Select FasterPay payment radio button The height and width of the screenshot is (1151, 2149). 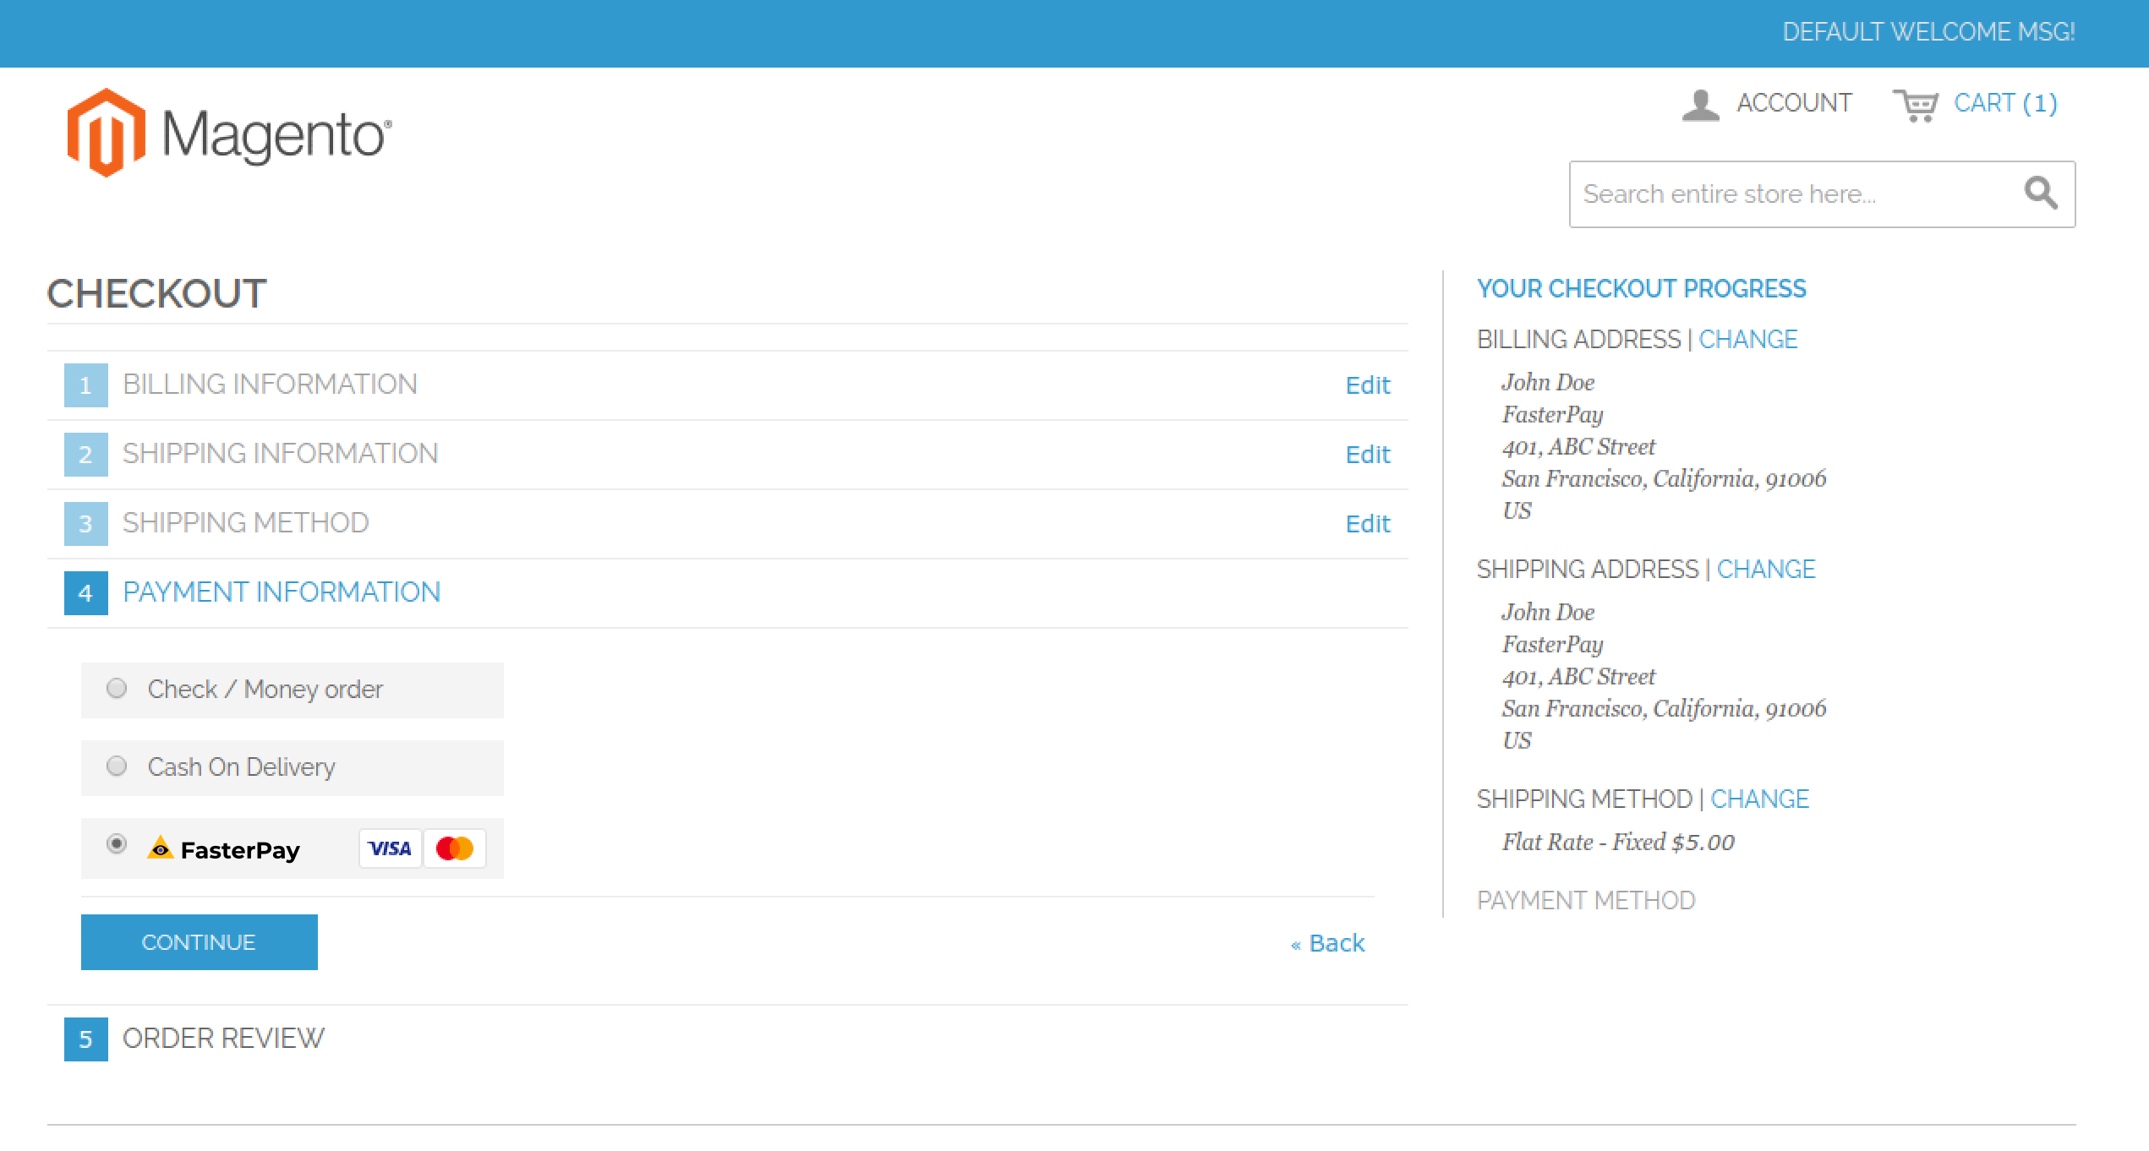point(117,844)
